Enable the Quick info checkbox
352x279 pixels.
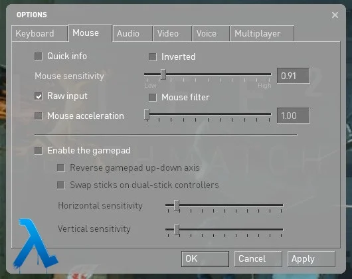click(39, 56)
